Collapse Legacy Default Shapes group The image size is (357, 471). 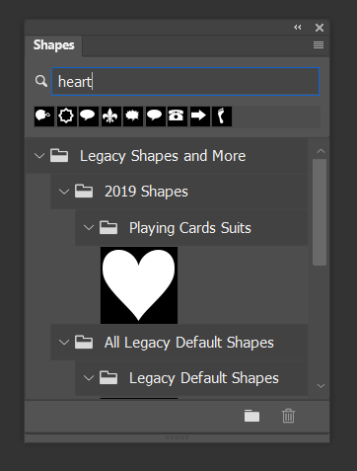[89, 378]
